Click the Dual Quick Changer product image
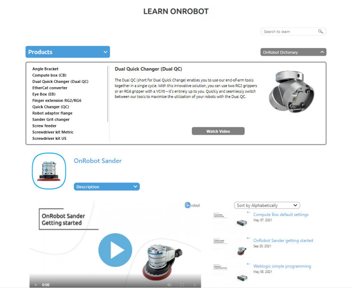 click(x=291, y=92)
